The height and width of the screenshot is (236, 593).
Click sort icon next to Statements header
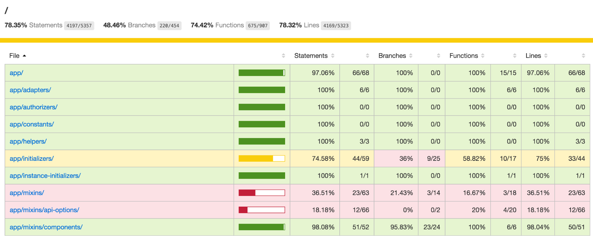click(333, 56)
